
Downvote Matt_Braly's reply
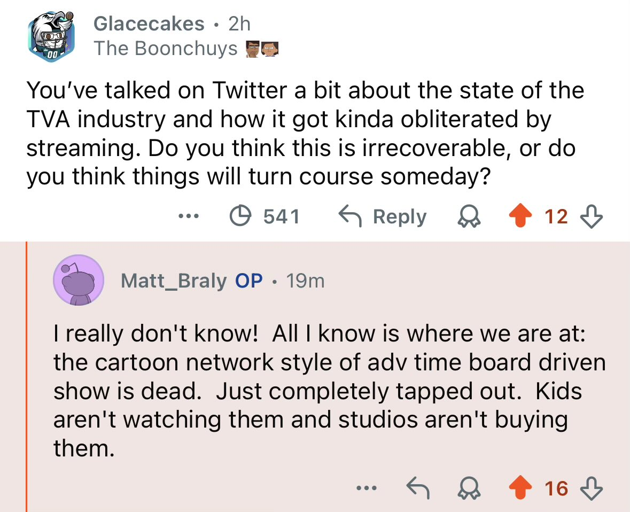coord(592,488)
